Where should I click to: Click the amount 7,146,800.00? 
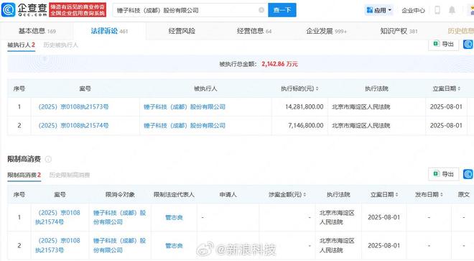306,125
